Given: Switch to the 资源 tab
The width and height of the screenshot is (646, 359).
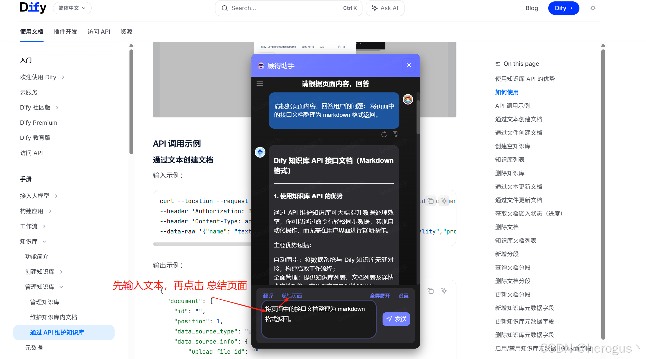Looking at the screenshot, I should (x=126, y=31).
